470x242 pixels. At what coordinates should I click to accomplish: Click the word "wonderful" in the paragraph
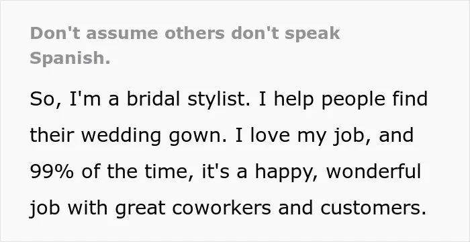[373, 171]
